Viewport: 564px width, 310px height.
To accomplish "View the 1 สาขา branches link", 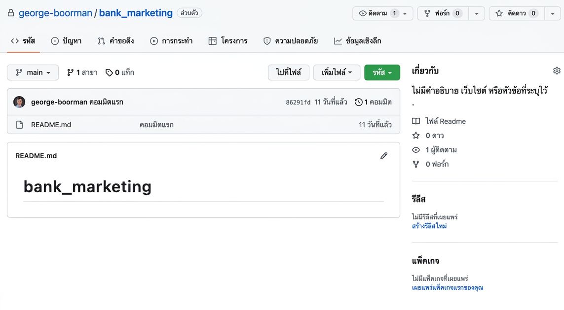I will tap(82, 72).
